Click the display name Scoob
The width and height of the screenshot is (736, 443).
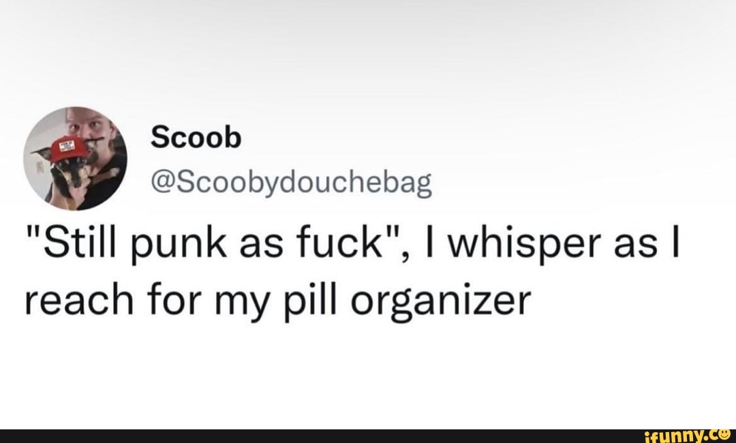click(196, 138)
